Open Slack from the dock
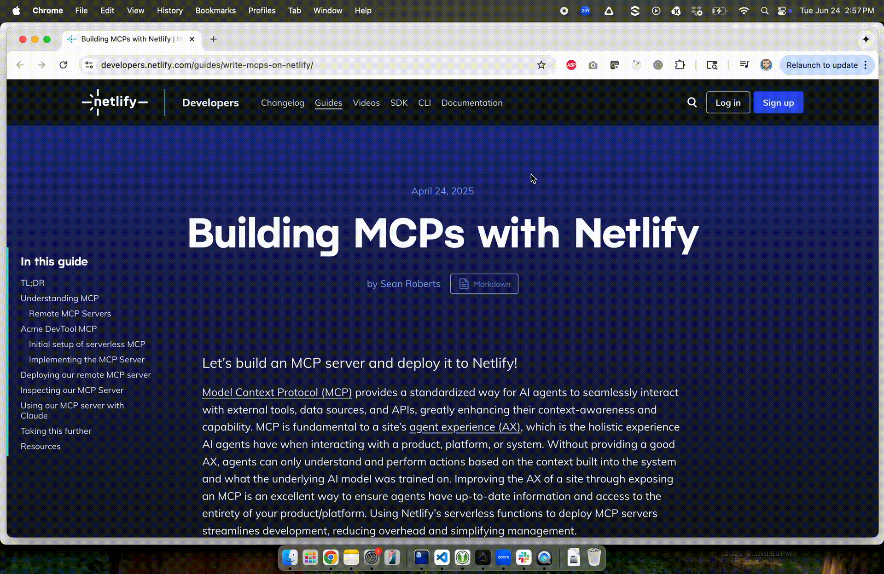The height and width of the screenshot is (574, 884). (x=523, y=557)
